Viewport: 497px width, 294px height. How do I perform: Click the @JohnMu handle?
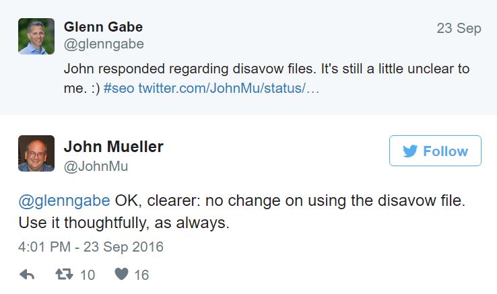pyautogui.click(x=96, y=166)
